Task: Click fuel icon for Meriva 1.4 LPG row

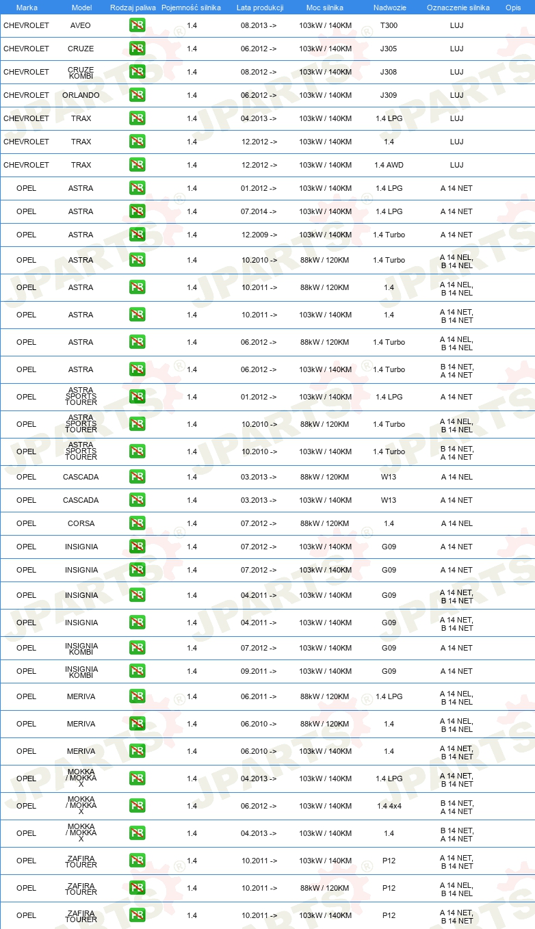Action: (137, 696)
